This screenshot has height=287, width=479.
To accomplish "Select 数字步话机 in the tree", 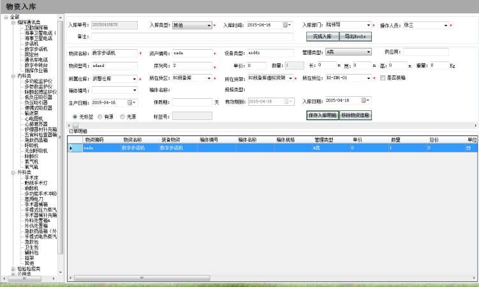I will [36, 49].
